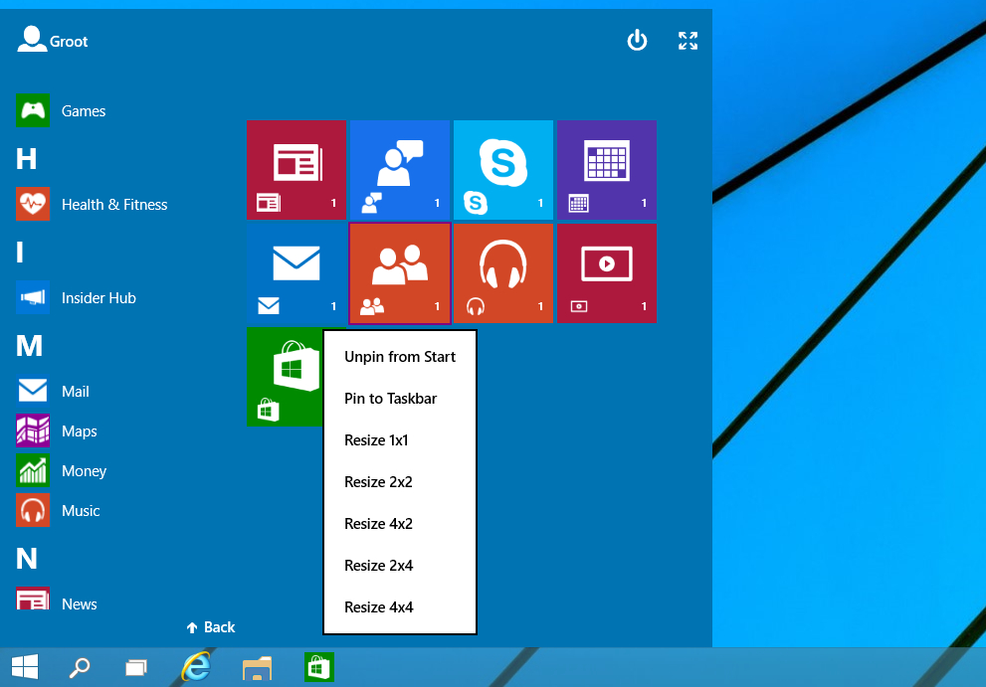Open Health & Fitness heart icon
The height and width of the screenshot is (687, 986).
[33, 204]
